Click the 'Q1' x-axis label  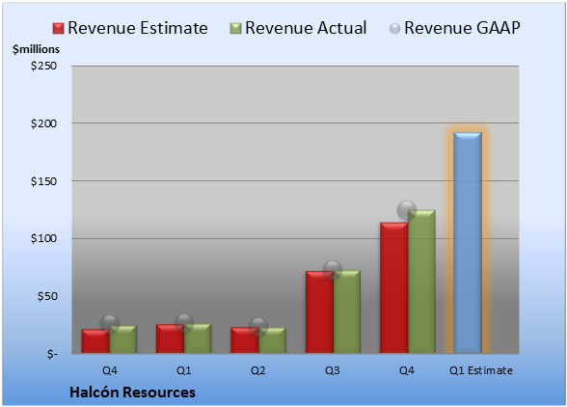click(183, 370)
